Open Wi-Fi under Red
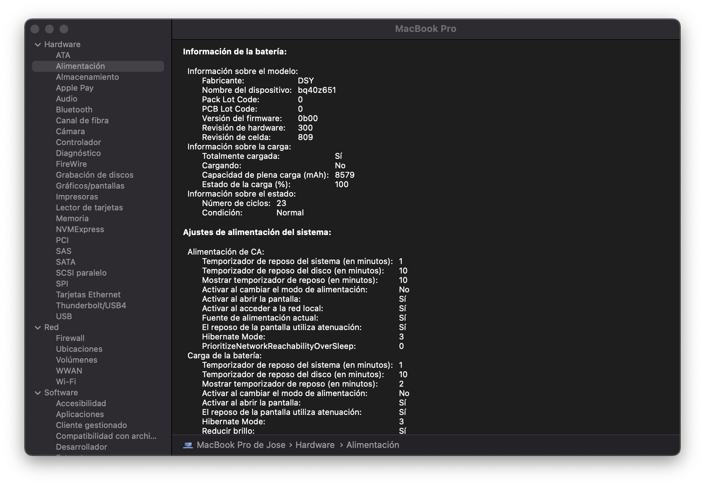Screen dimensions: 705x486 click(66, 382)
